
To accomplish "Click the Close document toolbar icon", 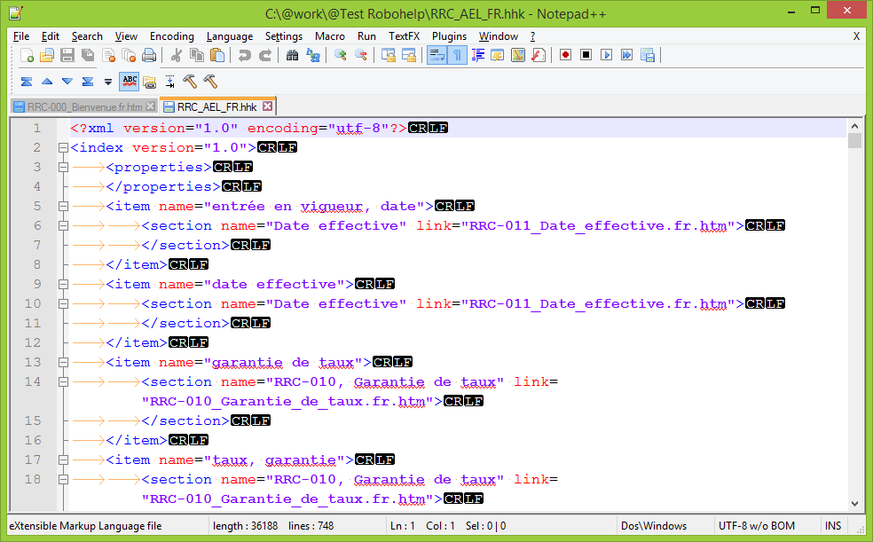I will 108,55.
